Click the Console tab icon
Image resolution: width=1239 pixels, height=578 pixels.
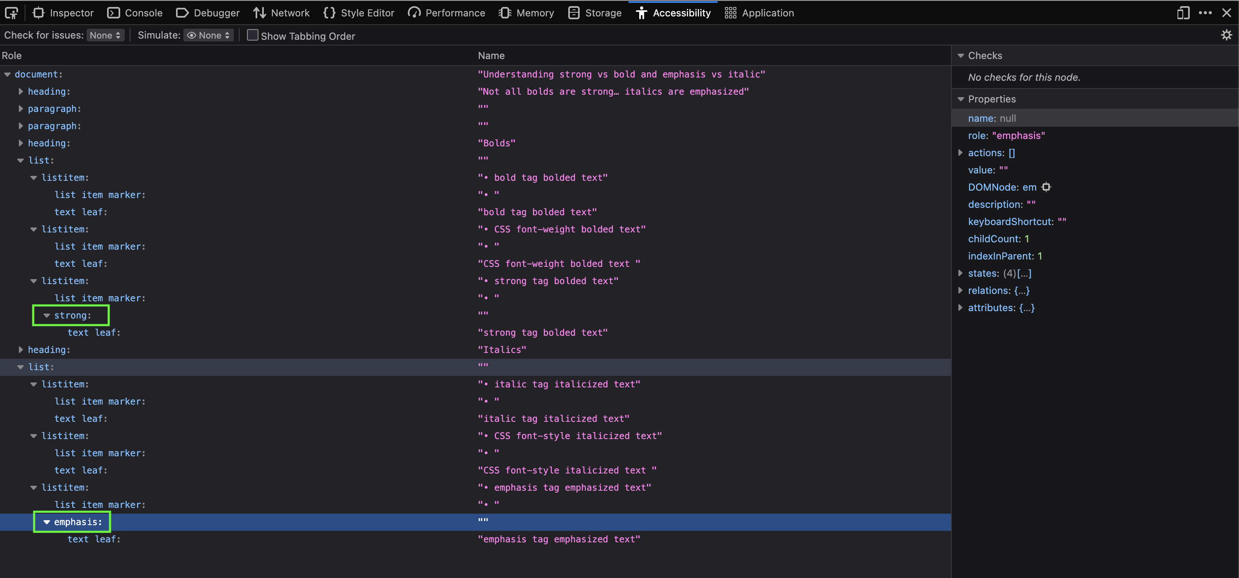[x=114, y=13]
